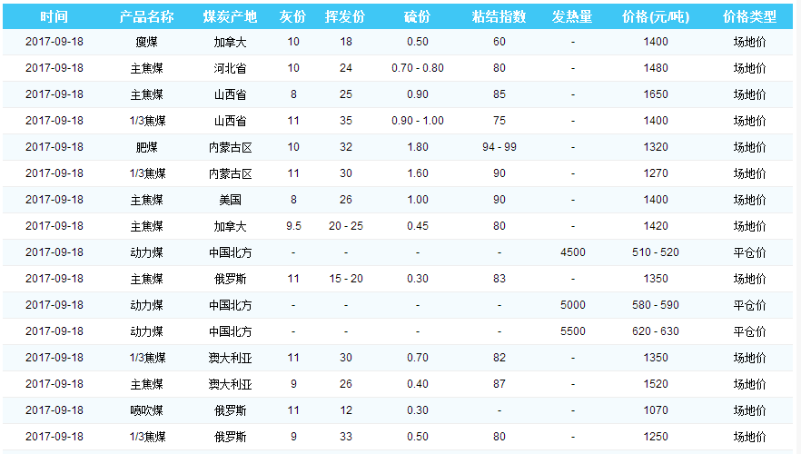Click the 河北省 origin cell
801x454 pixels.
pos(230,68)
